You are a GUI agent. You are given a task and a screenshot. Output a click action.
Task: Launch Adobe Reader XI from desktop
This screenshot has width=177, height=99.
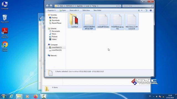[x=5, y=33]
